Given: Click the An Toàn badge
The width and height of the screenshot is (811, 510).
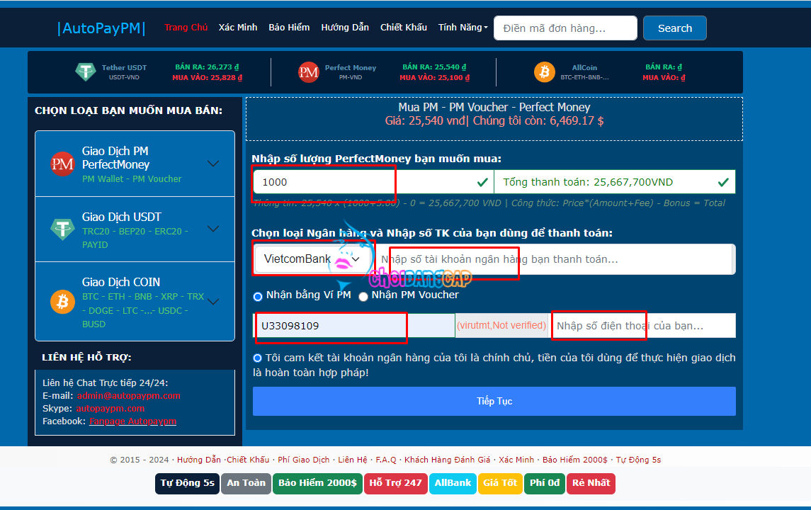Looking at the screenshot, I should click(246, 484).
